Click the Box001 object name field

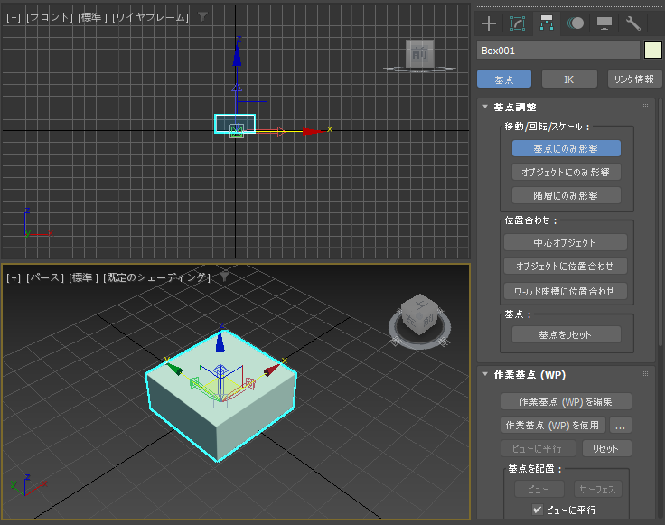[x=557, y=50]
